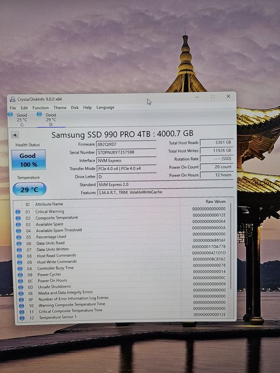Click status icon for Critical Composite Temperature Time
This screenshot has height=373, width=280.
(x=22, y=312)
